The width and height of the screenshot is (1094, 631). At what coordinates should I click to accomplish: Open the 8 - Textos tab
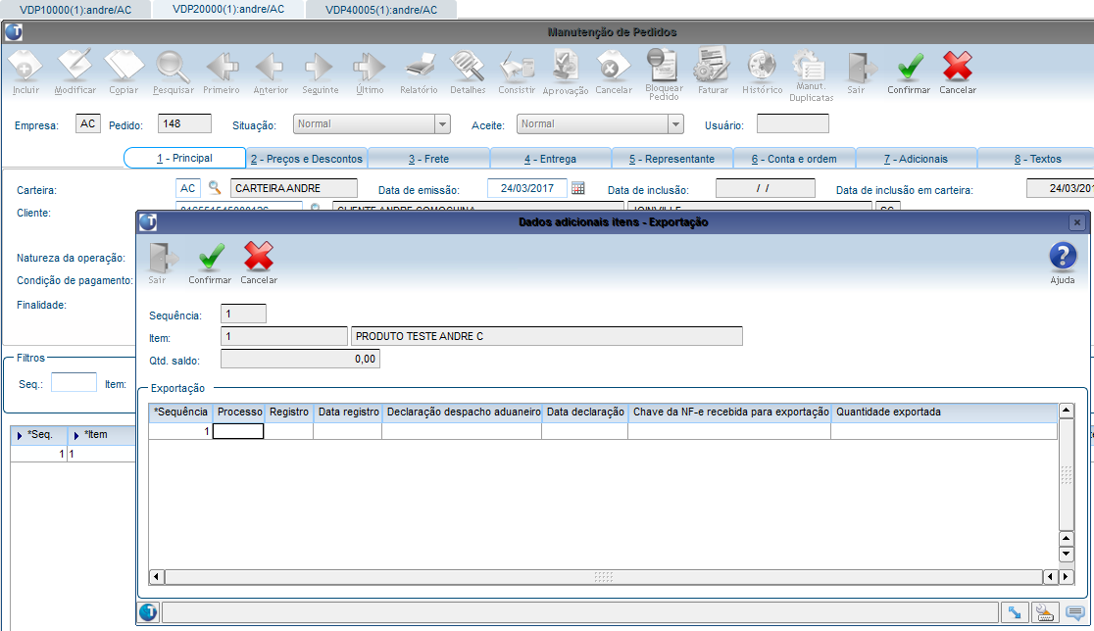[x=1037, y=159]
